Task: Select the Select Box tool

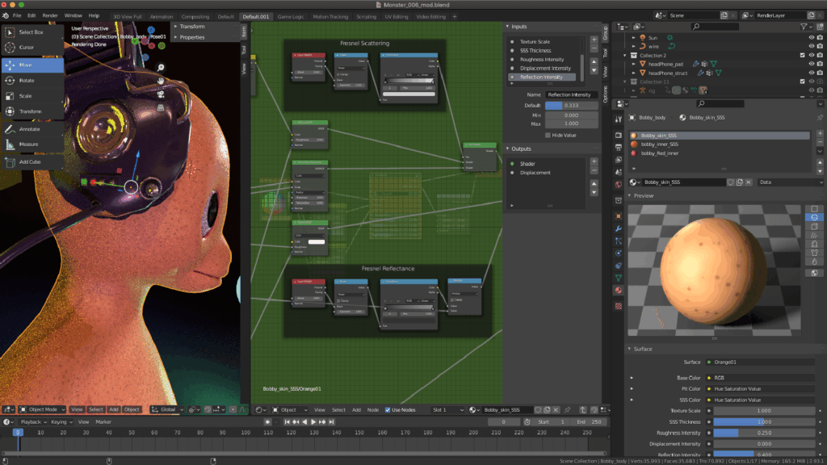Action: click(x=31, y=32)
